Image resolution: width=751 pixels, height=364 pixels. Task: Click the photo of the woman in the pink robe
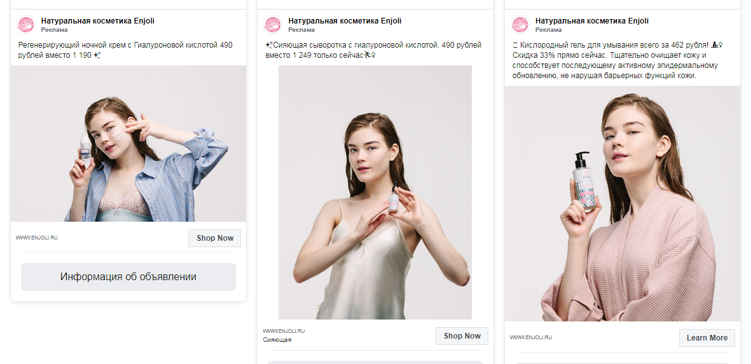pyautogui.click(x=623, y=203)
